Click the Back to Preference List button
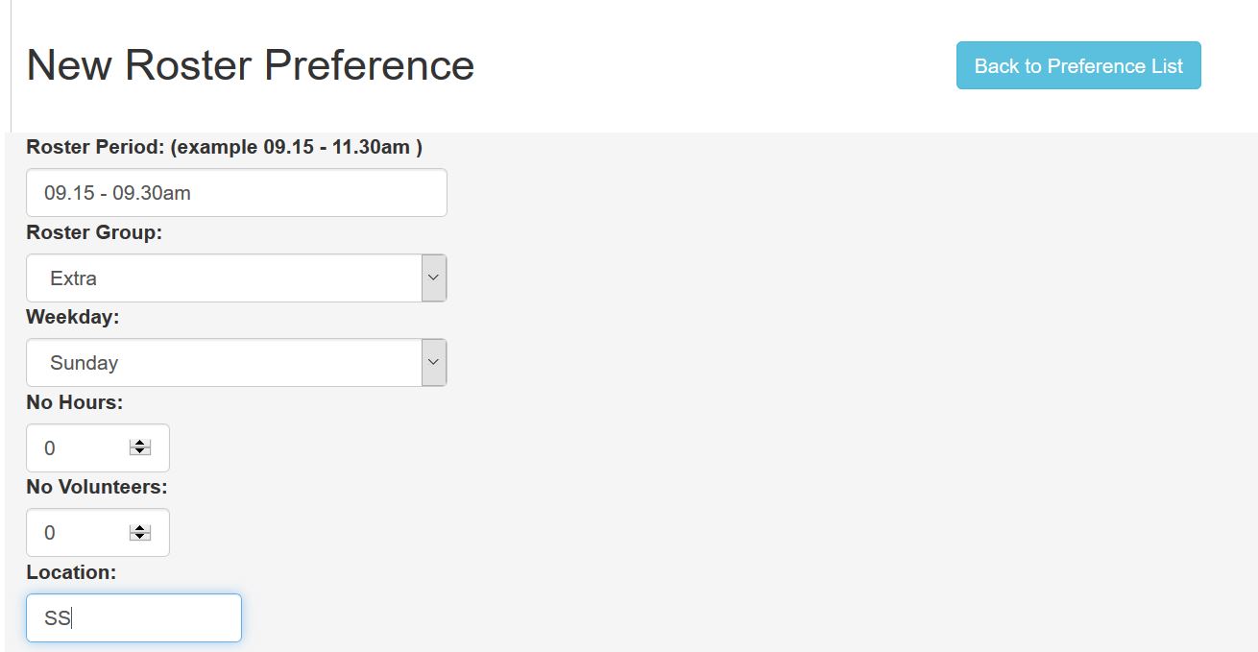Viewport: 1258px width, 652px height. pyautogui.click(x=1077, y=65)
